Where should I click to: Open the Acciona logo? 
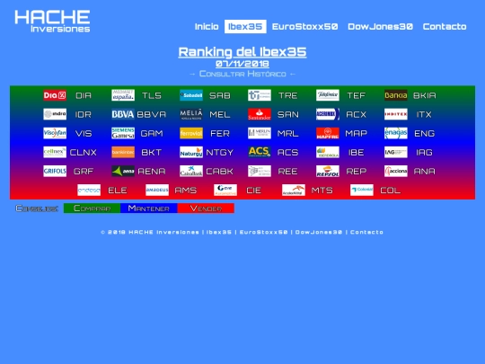(396, 171)
